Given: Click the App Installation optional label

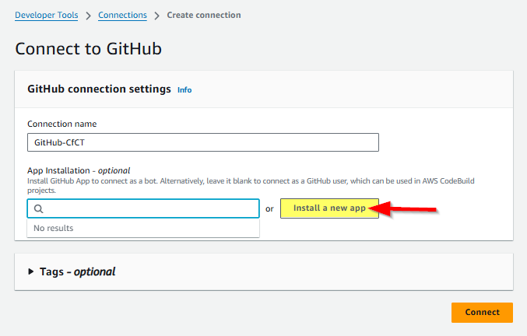Looking at the screenshot, I should [78, 170].
